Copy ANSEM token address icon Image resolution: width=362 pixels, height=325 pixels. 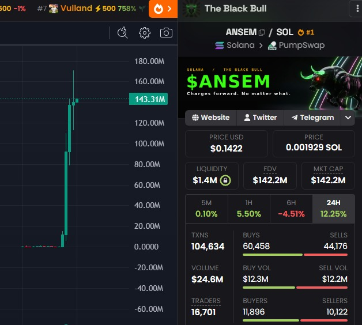tap(262, 32)
